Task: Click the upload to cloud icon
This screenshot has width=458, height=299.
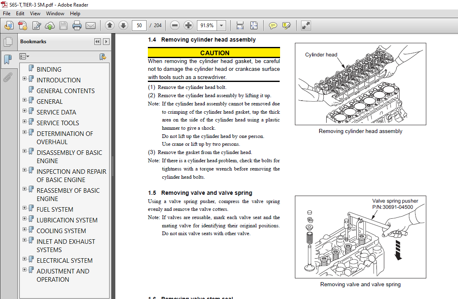Action: click(x=50, y=26)
